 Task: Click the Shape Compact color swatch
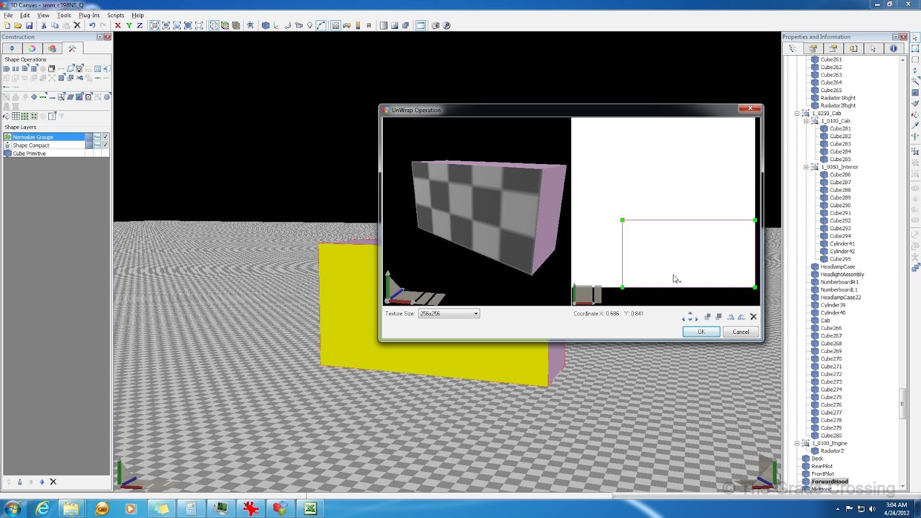point(89,145)
